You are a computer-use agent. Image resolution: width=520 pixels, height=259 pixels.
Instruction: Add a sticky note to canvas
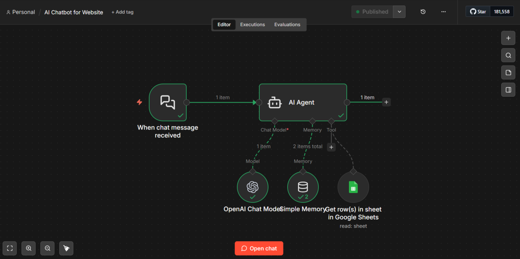click(508, 73)
